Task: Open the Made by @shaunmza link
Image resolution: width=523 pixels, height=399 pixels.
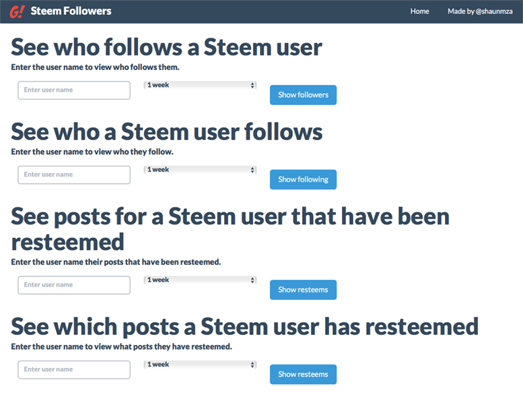Action: coord(480,11)
